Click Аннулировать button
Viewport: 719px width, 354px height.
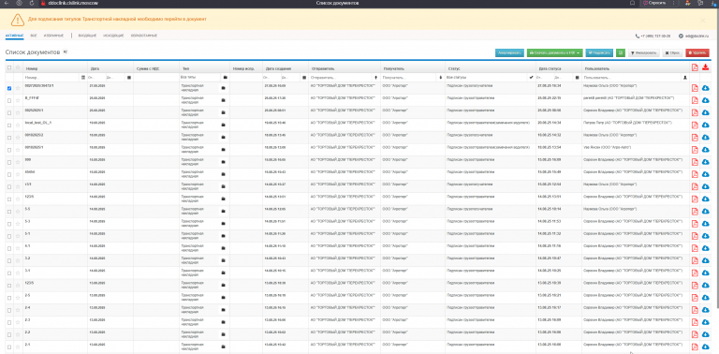tap(509, 53)
